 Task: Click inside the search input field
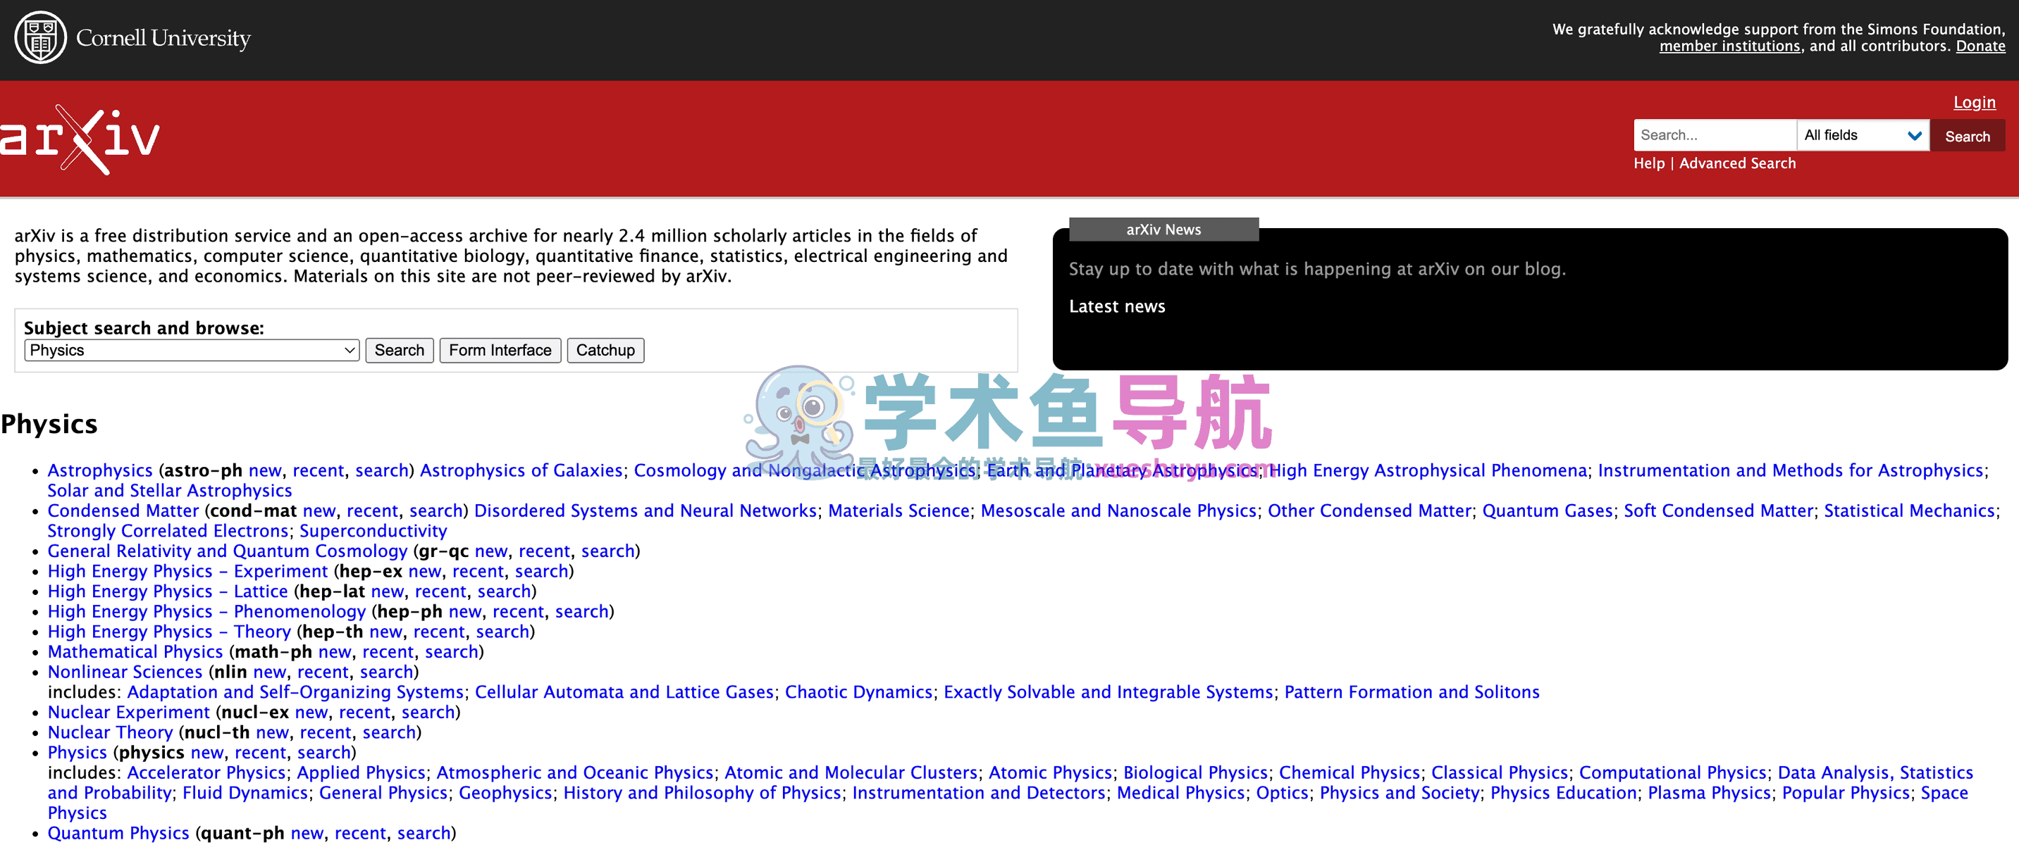[1715, 134]
